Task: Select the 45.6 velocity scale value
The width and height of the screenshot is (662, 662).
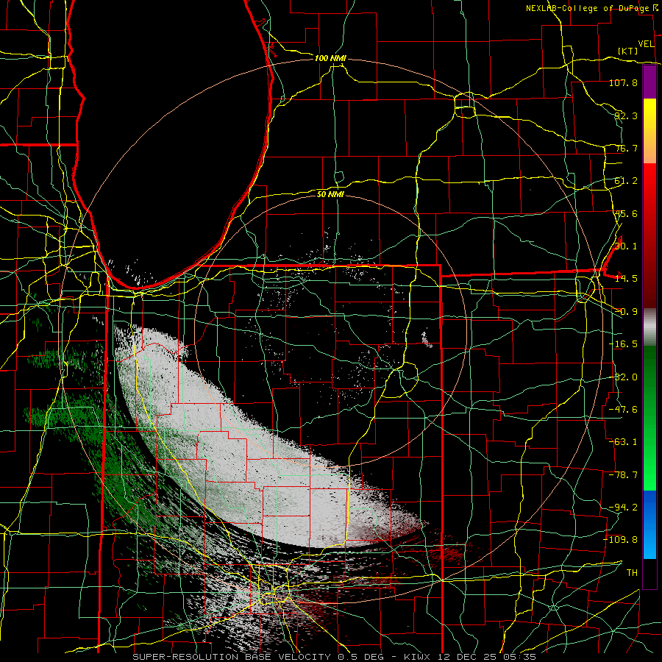Action: point(626,213)
